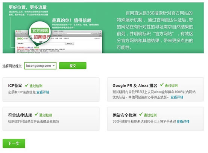Image resolution: width=208 pixels, height=153 pixels.
Task: Click the 官方网站 magnifier badge in banner
Action: point(40,30)
